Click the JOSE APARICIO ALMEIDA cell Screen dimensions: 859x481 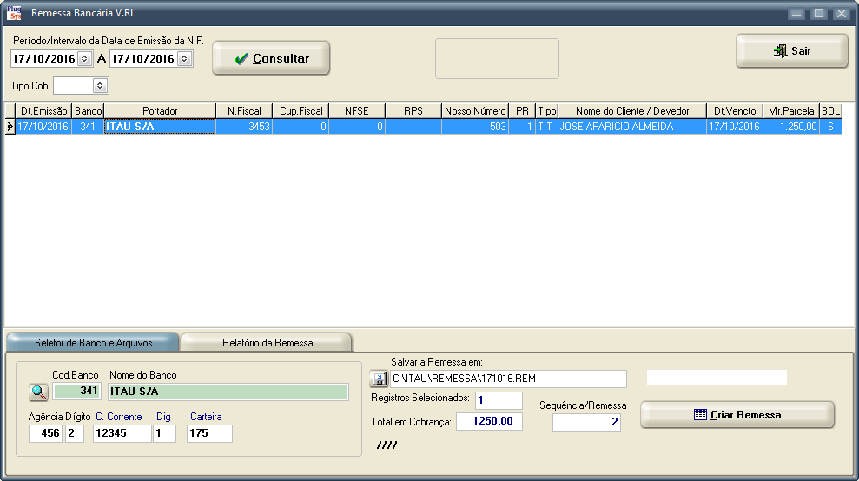click(632, 127)
